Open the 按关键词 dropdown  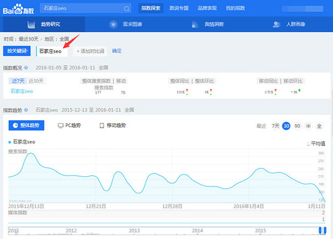(18, 51)
